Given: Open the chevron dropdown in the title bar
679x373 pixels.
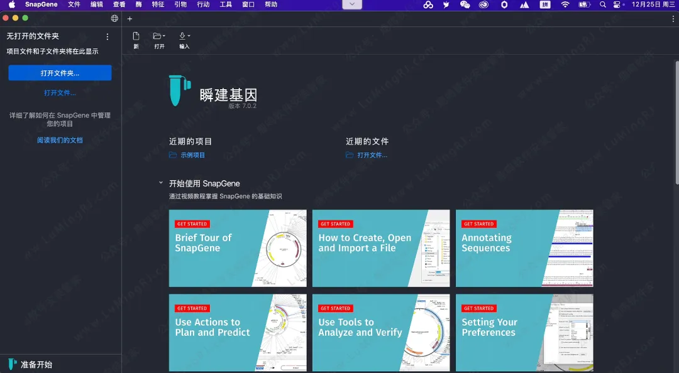Looking at the screenshot, I should point(352,4).
